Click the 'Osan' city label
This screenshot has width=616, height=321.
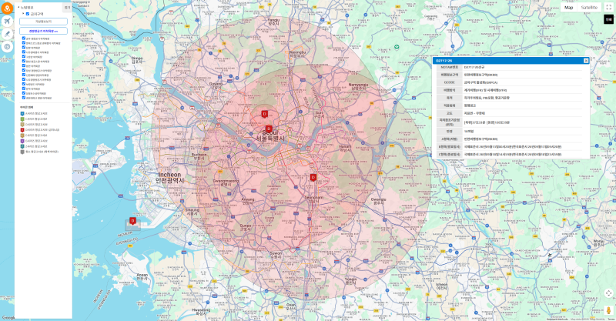[291, 305]
